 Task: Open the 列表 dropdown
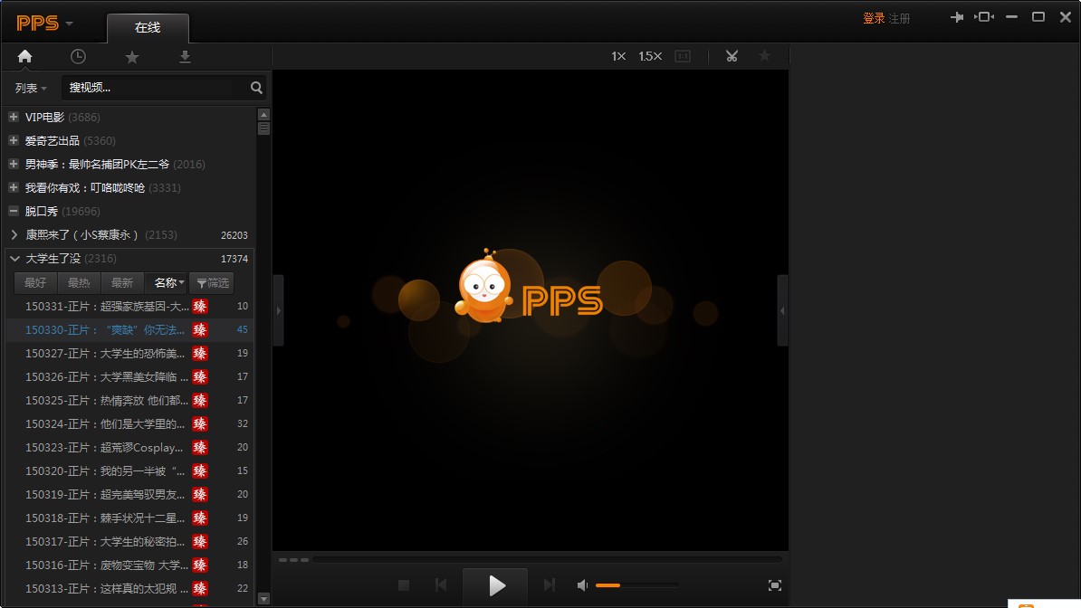click(x=30, y=88)
